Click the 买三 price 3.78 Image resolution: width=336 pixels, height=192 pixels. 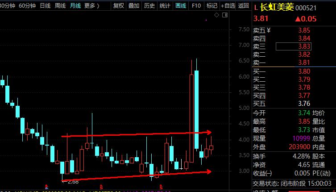(304, 88)
